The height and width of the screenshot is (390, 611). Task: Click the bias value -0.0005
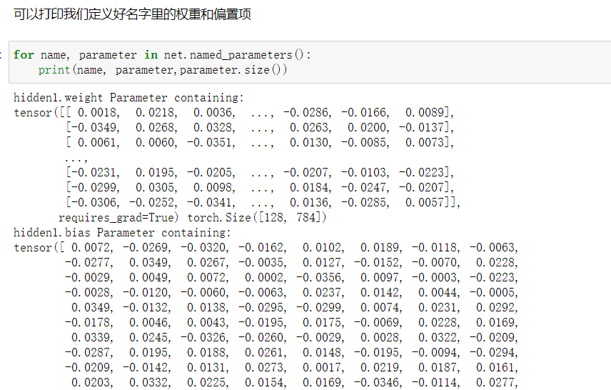[493, 292]
